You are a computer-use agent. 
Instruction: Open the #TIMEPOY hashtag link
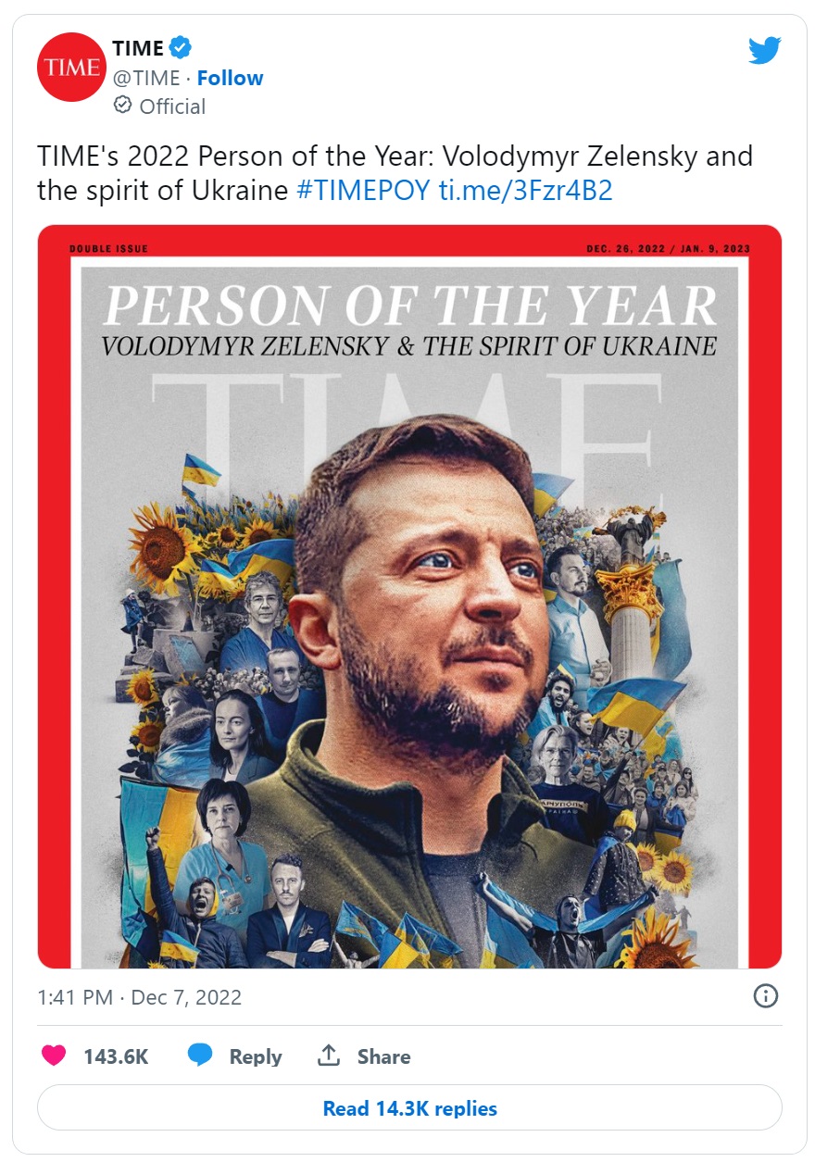click(363, 191)
